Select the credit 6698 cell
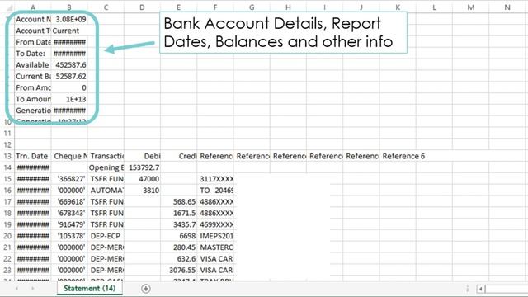The width and height of the screenshot is (528, 297). pyautogui.click(x=179, y=236)
